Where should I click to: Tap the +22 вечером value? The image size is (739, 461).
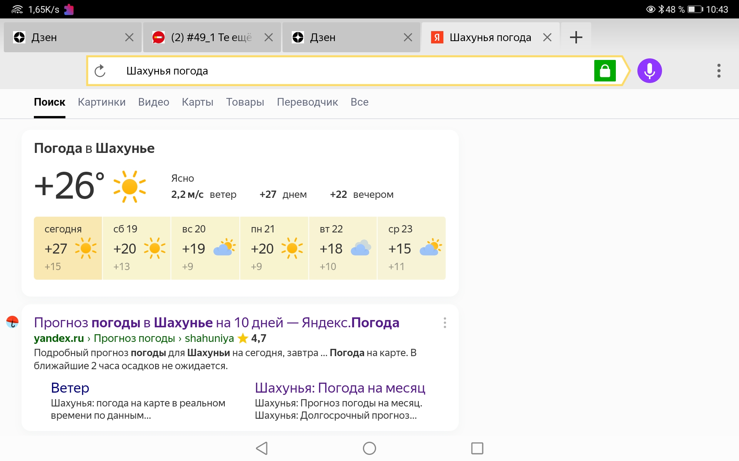point(361,194)
